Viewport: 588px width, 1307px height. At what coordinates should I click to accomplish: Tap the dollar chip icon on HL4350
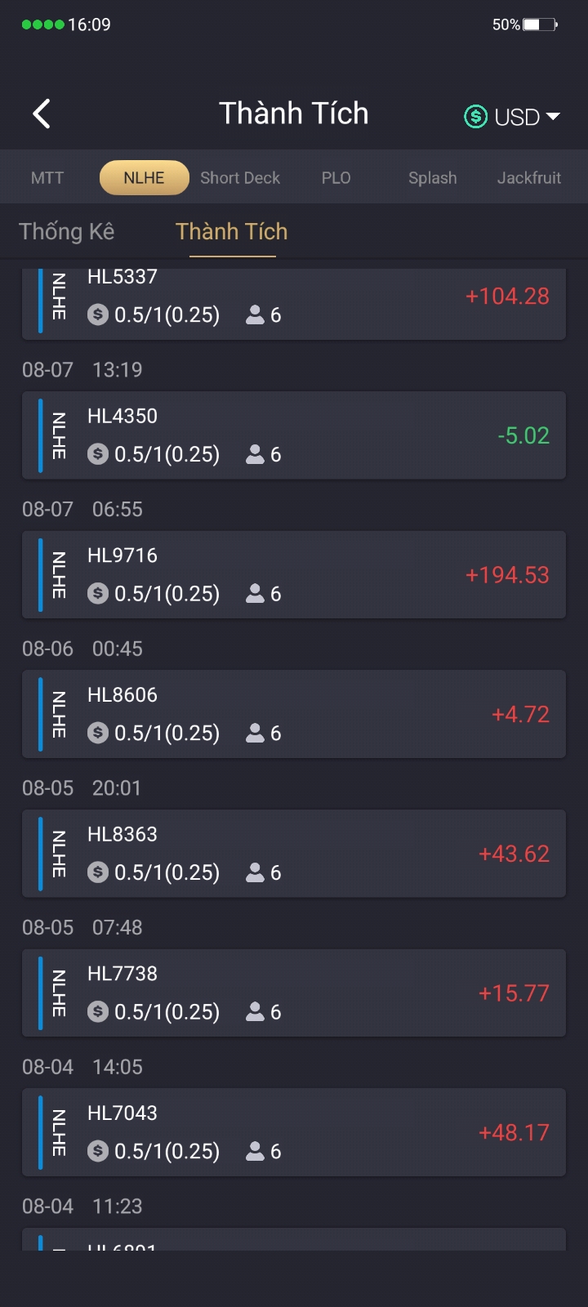tap(98, 454)
